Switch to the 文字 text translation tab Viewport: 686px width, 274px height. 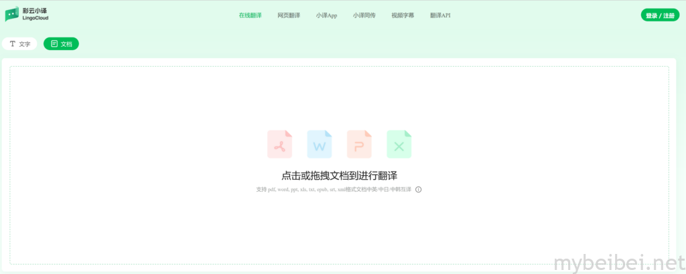[19, 44]
